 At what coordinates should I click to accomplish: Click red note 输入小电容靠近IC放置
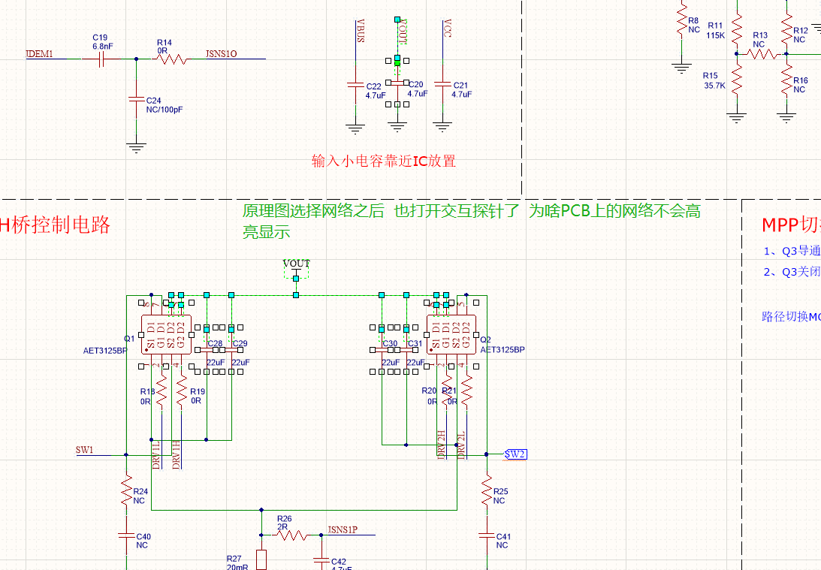pyautogui.click(x=384, y=161)
